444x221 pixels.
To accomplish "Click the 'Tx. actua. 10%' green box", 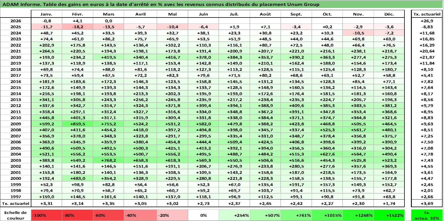I will [x=427, y=215].
